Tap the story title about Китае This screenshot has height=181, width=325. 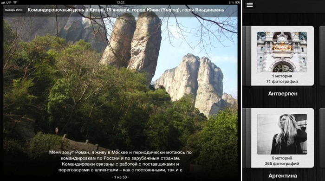(x=126, y=10)
